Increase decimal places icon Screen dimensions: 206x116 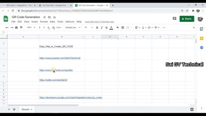[53, 28]
